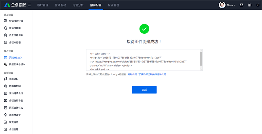This screenshot has height=134, width=262.
Task: Click the code box scrollbar thumb
Action: tap(201, 59)
